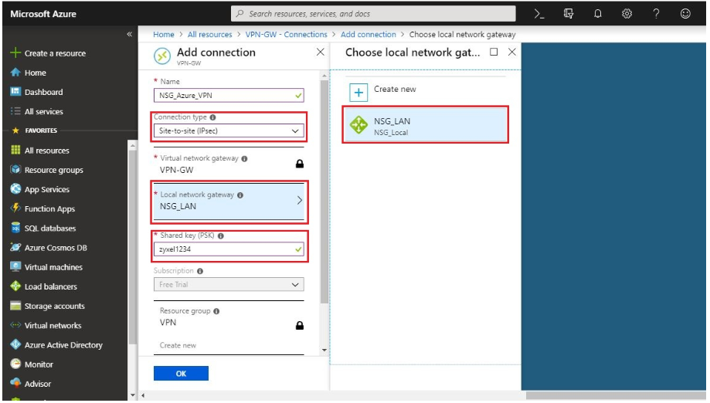Open the directory and subscription filter icon
710x403 pixels.
[569, 14]
